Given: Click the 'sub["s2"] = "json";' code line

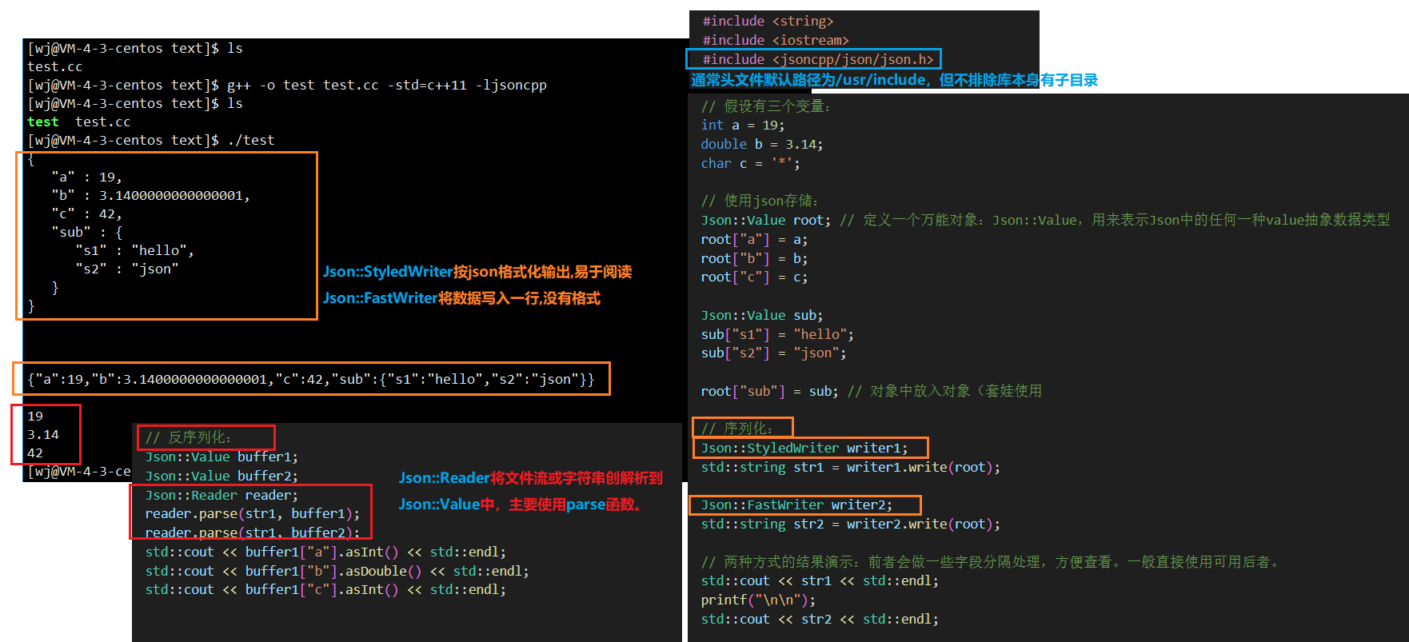Looking at the screenshot, I should click(x=773, y=353).
